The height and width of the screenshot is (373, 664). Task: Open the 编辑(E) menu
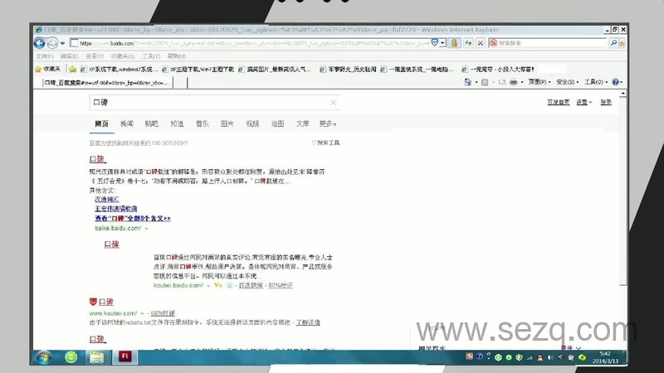coord(69,56)
